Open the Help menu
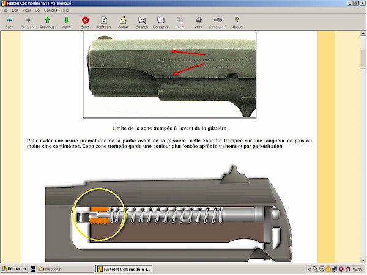The image size is (367, 275). [x=65, y=10]
